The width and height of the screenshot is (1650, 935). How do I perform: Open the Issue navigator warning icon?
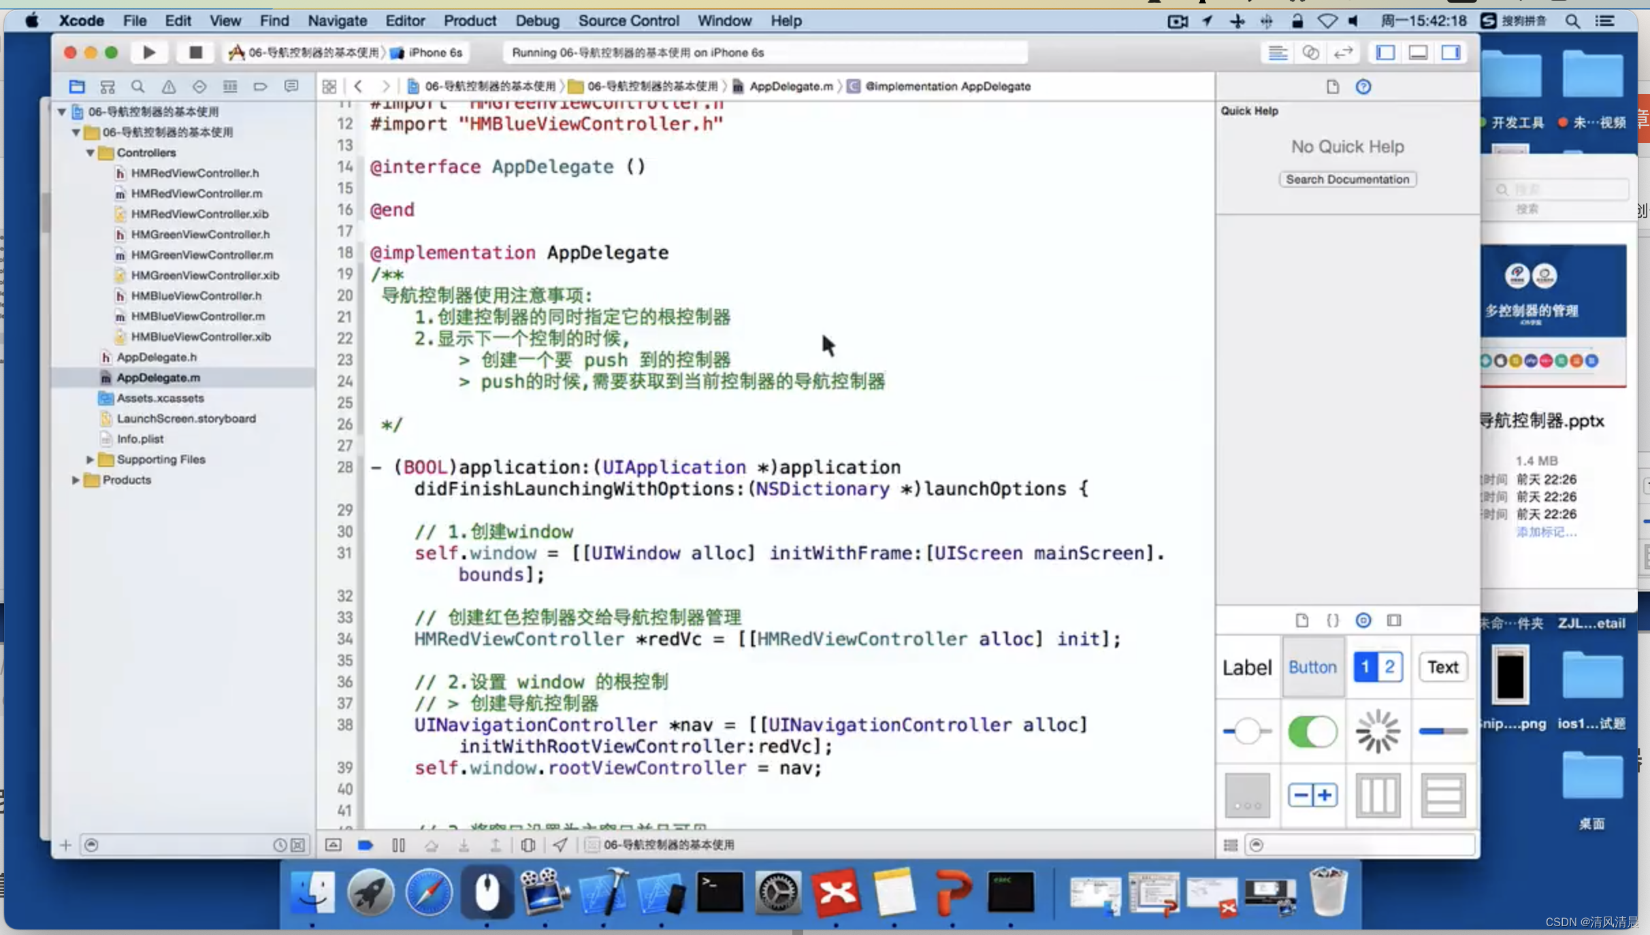click(168, 86)
